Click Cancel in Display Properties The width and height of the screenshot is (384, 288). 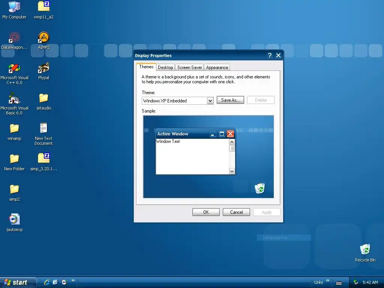click(x=236, y=212)
